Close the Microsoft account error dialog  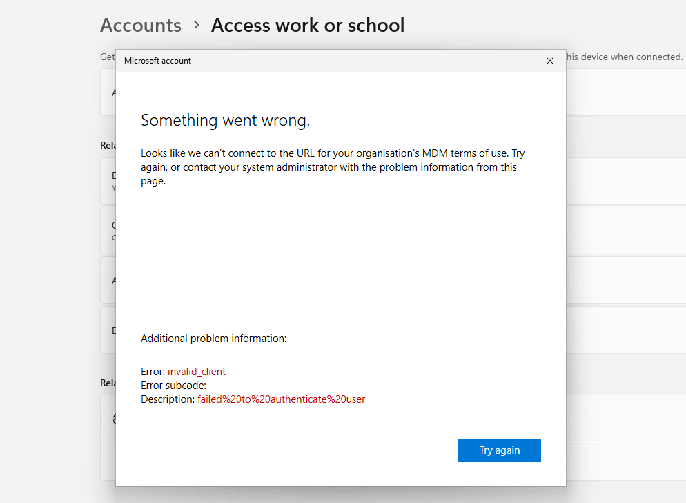coord(550,61)
